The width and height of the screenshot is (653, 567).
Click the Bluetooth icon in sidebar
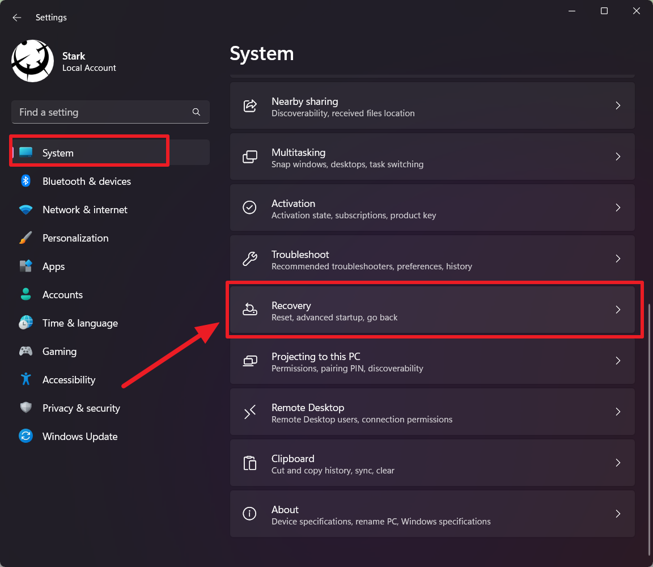(x=26, y=181)
